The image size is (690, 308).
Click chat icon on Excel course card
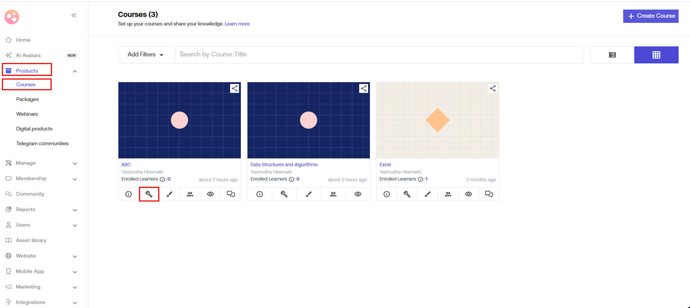coord(489,194)
